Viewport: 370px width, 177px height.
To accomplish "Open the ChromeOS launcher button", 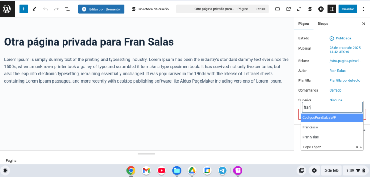I will coord(5,170).
